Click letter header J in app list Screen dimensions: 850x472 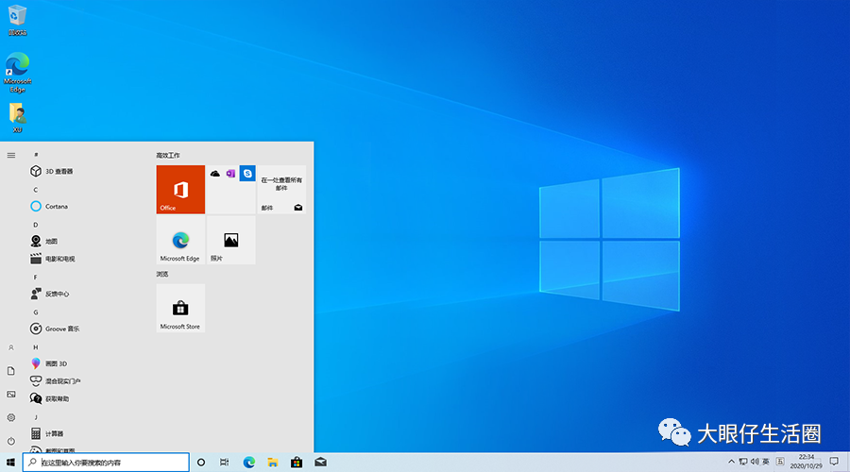36,417
